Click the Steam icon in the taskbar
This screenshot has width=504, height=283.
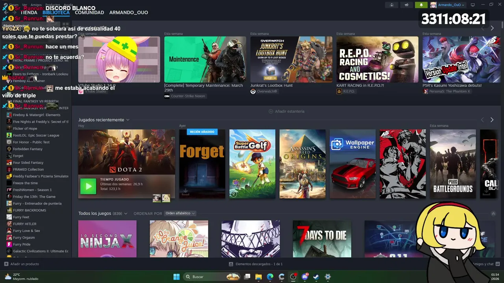316,277
